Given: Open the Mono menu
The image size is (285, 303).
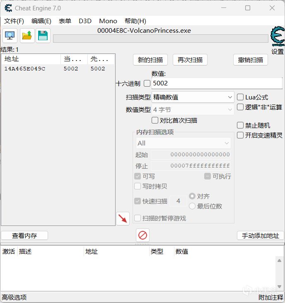Looking at the screenshot, I should click(108, 21).
